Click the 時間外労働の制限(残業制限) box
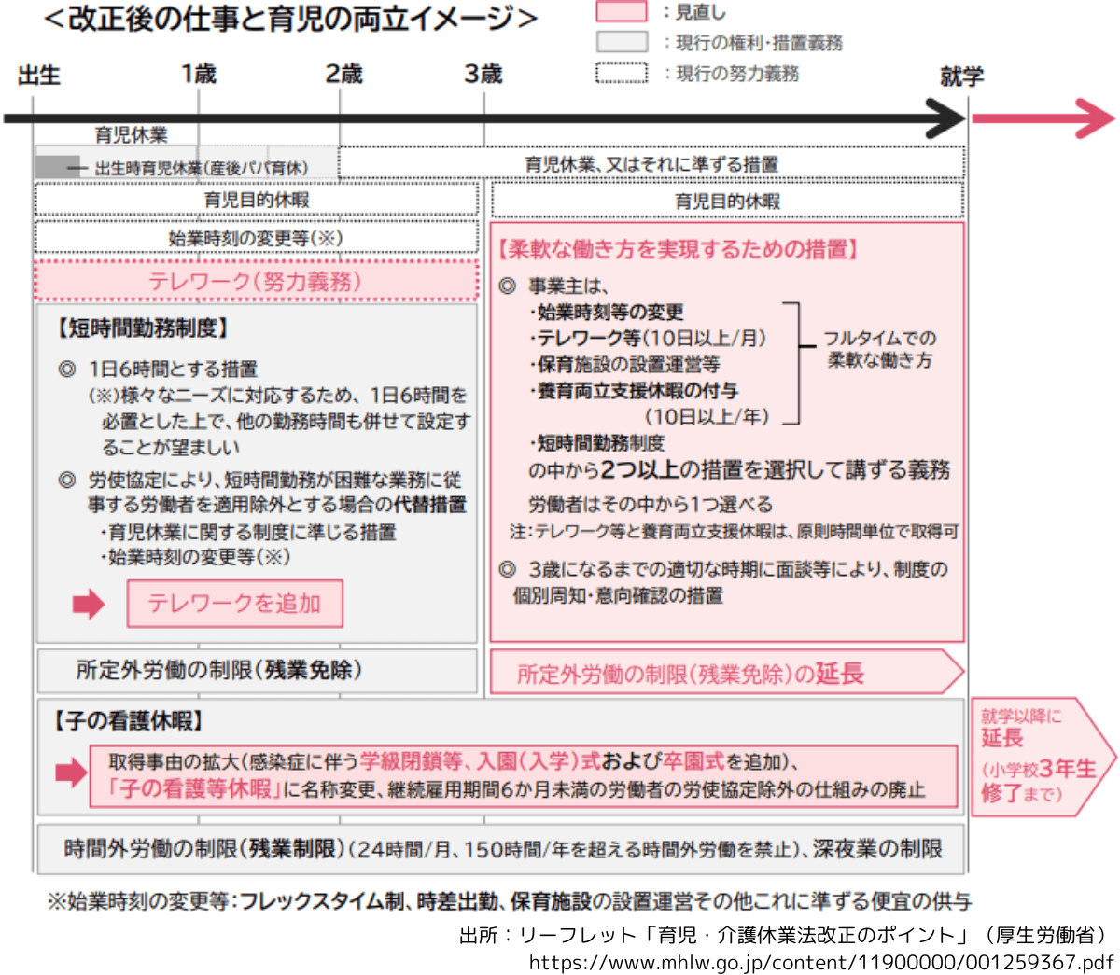Viewport: 1120px width, 975px height. point(501,848)
